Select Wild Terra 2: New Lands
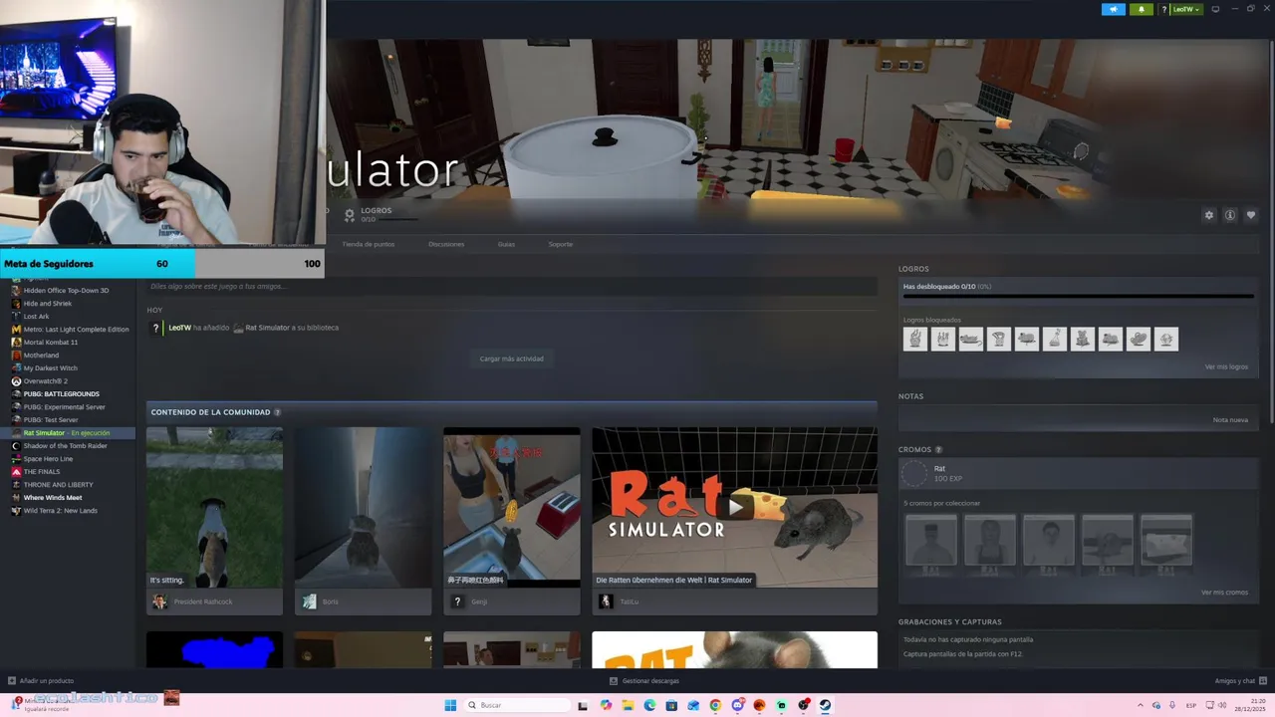 [x=61, y=511]
